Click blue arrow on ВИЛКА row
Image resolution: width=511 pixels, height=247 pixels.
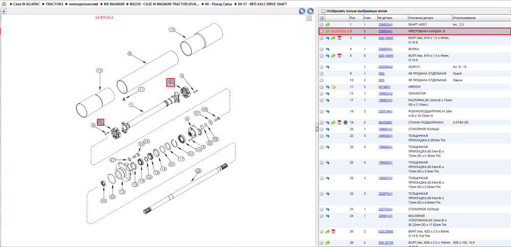[x=328, y=49]
